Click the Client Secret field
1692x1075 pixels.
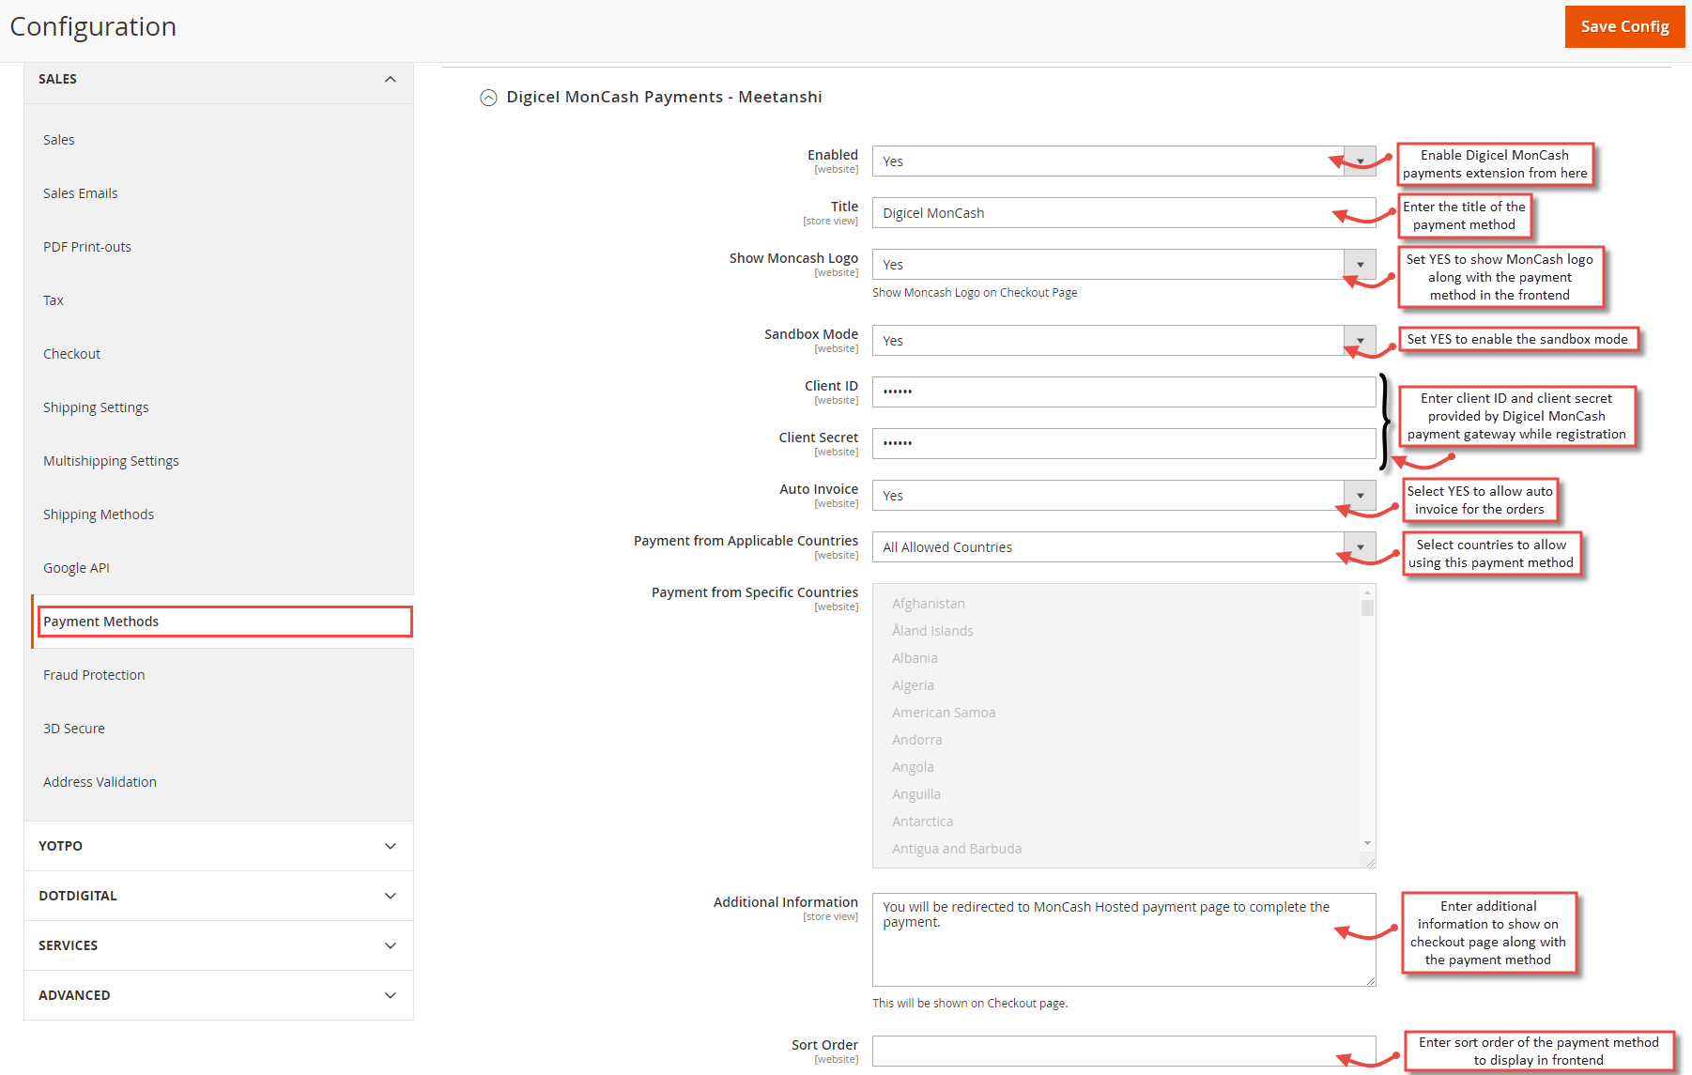click(1124, 444)
